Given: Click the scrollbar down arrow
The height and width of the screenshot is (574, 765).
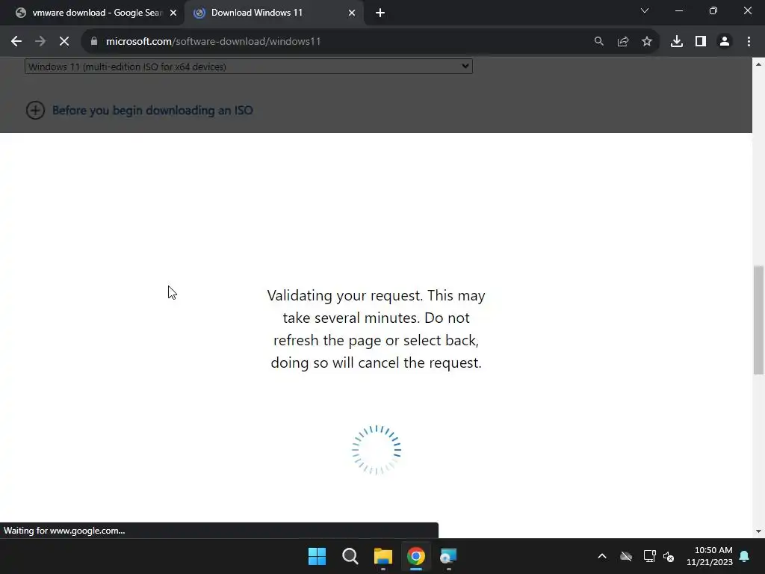Looking at the screenshot, I should pos(758,531).
